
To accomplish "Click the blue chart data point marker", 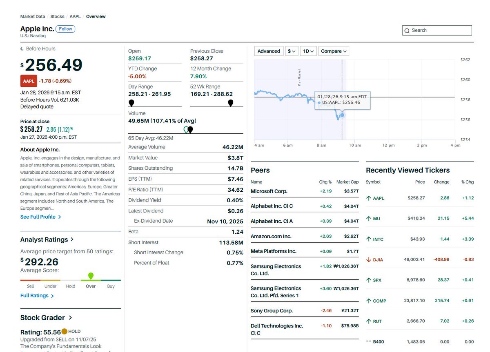I will [x=342, y=115].
